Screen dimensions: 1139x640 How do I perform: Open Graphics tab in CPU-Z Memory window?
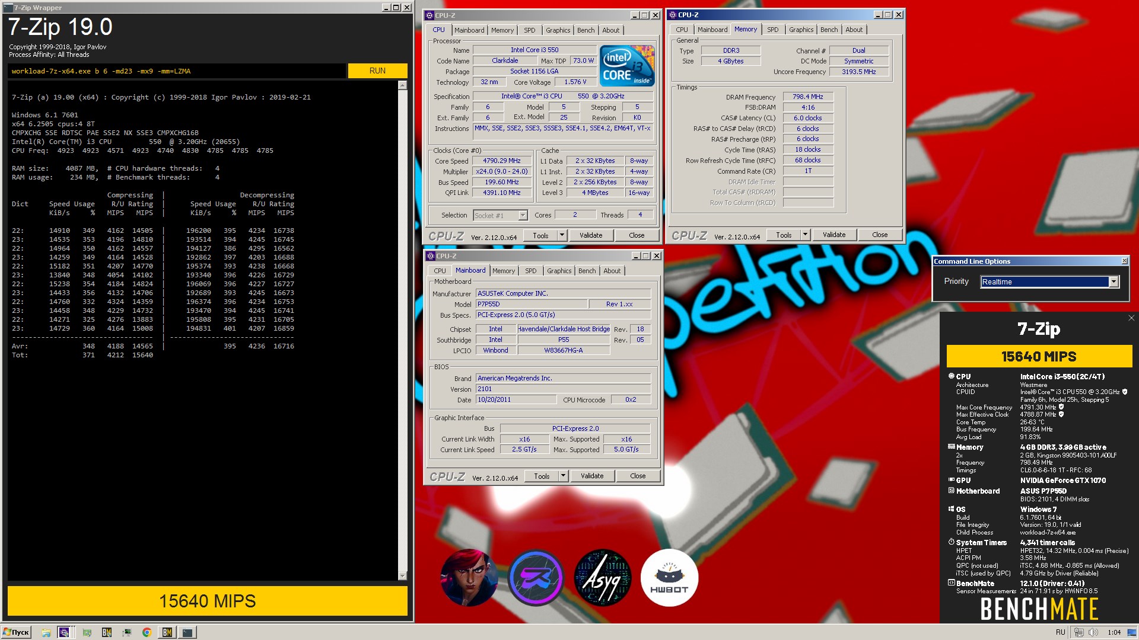pyautogui.click(x=801, y=30)
